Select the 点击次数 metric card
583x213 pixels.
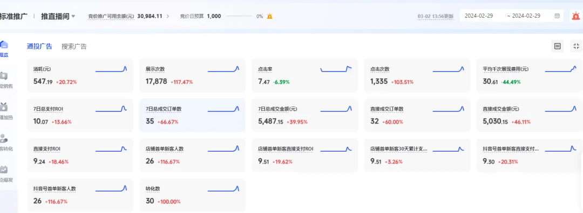(x=417, y=75)
